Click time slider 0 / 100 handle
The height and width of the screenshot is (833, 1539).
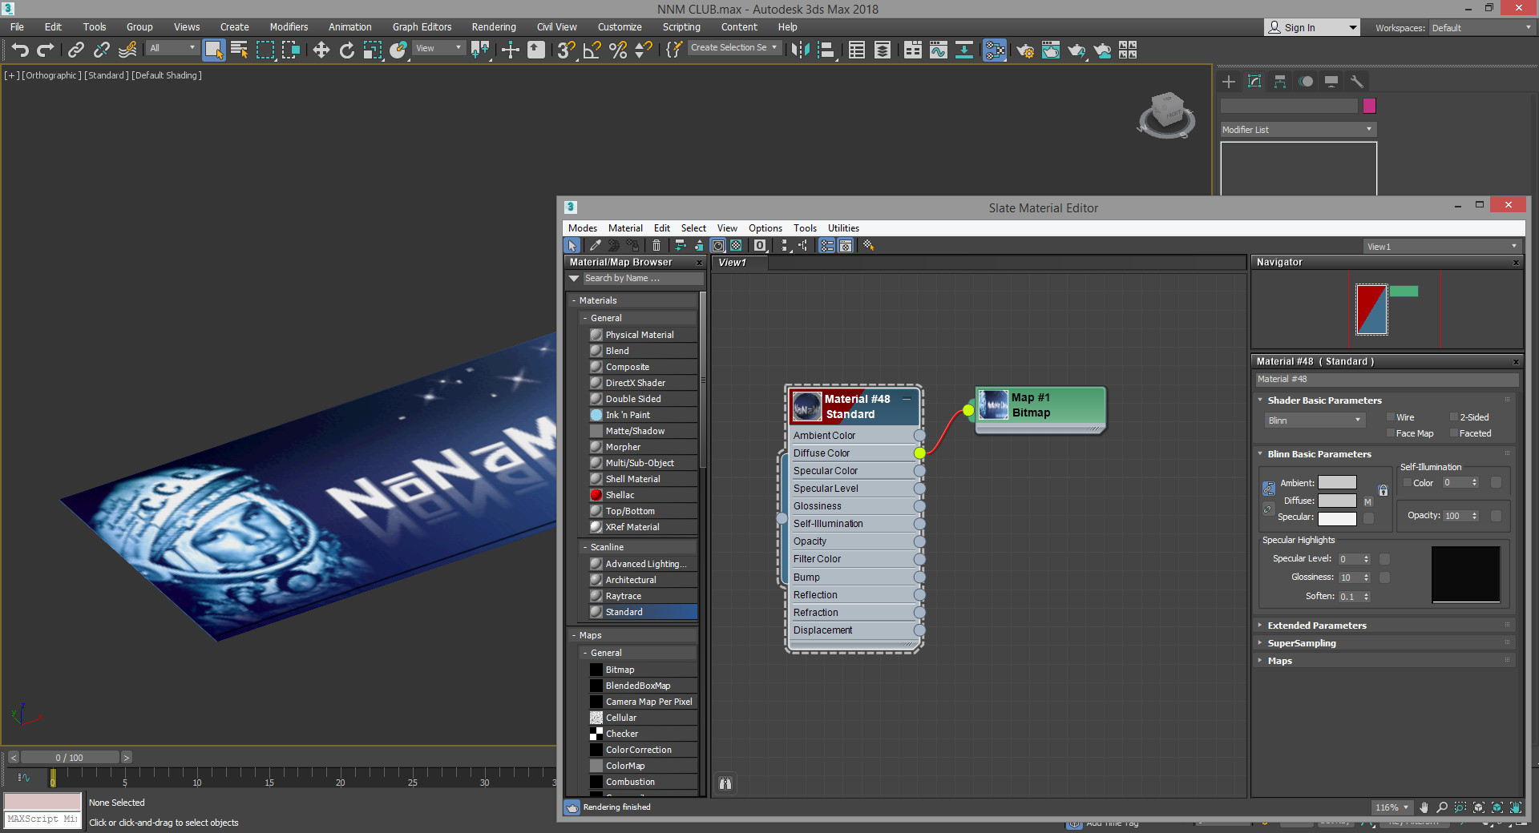point(70,758)
